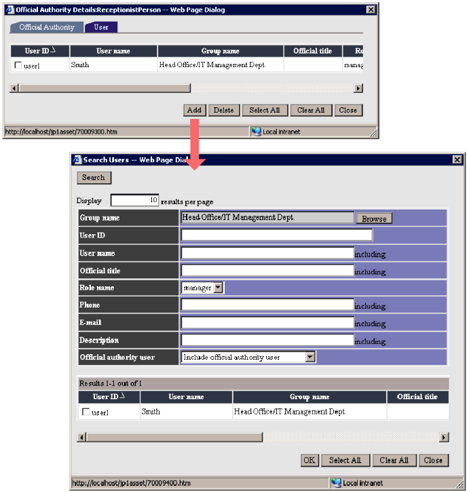Click the Search button in Search Users

point(94,178)
